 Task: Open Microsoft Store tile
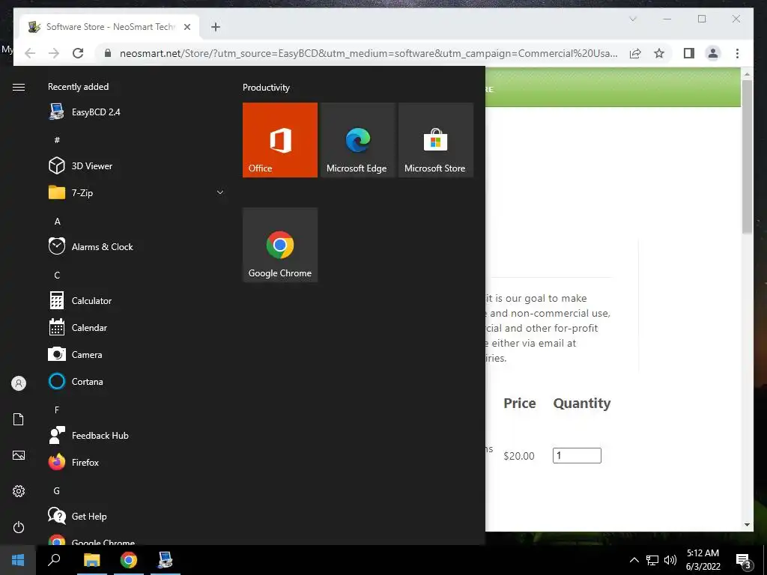pos(436,140)
